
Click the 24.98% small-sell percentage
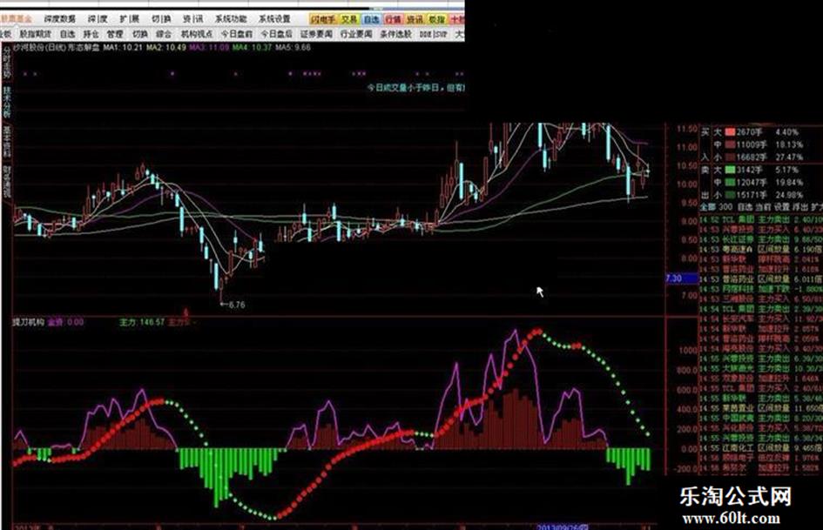point(789,195)
